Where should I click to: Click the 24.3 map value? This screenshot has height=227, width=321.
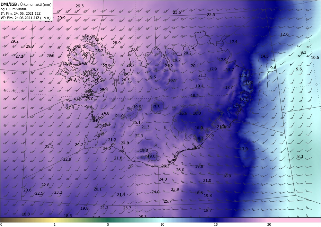(139, 136)
